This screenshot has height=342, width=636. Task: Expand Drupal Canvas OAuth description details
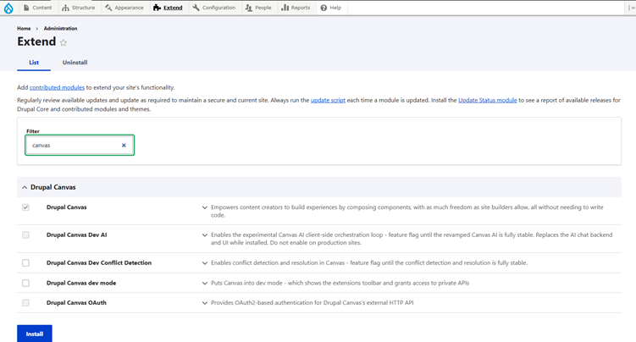(x=205, y=303)
